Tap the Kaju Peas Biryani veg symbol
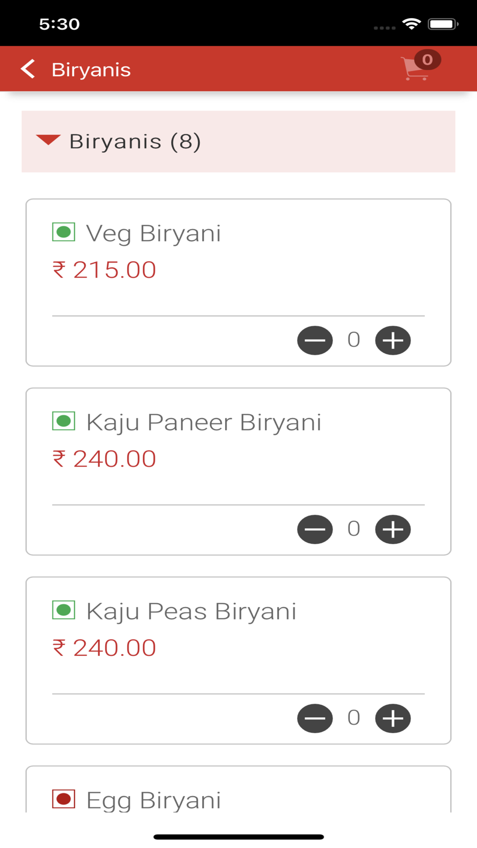The width and height of the screenshot is (477, 848). coord(63,610)
